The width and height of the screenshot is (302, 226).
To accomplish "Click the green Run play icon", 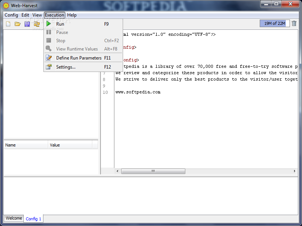I will 49,24.
